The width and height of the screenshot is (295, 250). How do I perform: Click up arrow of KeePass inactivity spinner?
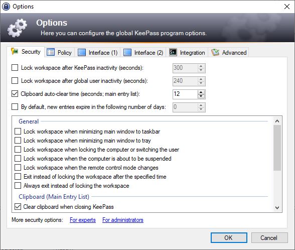pyautogui.click(x=201, y=66)
